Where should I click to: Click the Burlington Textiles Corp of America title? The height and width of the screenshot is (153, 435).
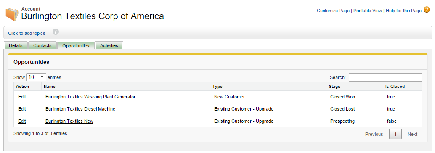(93, 16)
